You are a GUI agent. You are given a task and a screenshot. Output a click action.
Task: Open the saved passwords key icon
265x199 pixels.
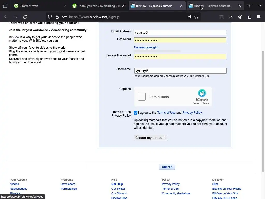tap(64, 17)
